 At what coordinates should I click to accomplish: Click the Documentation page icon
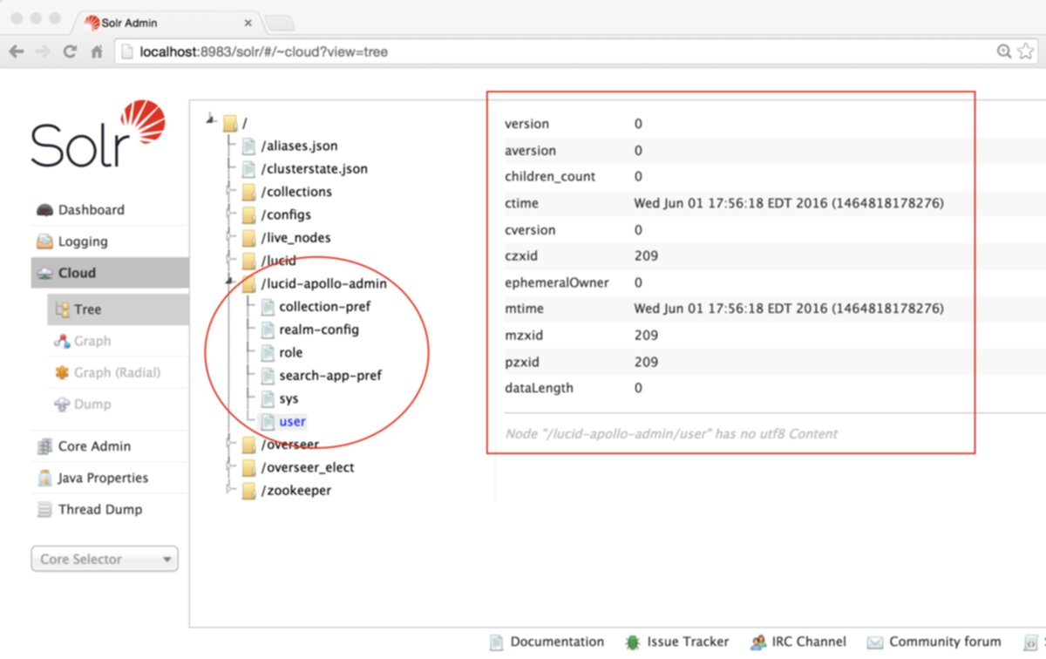click(496, 642)
